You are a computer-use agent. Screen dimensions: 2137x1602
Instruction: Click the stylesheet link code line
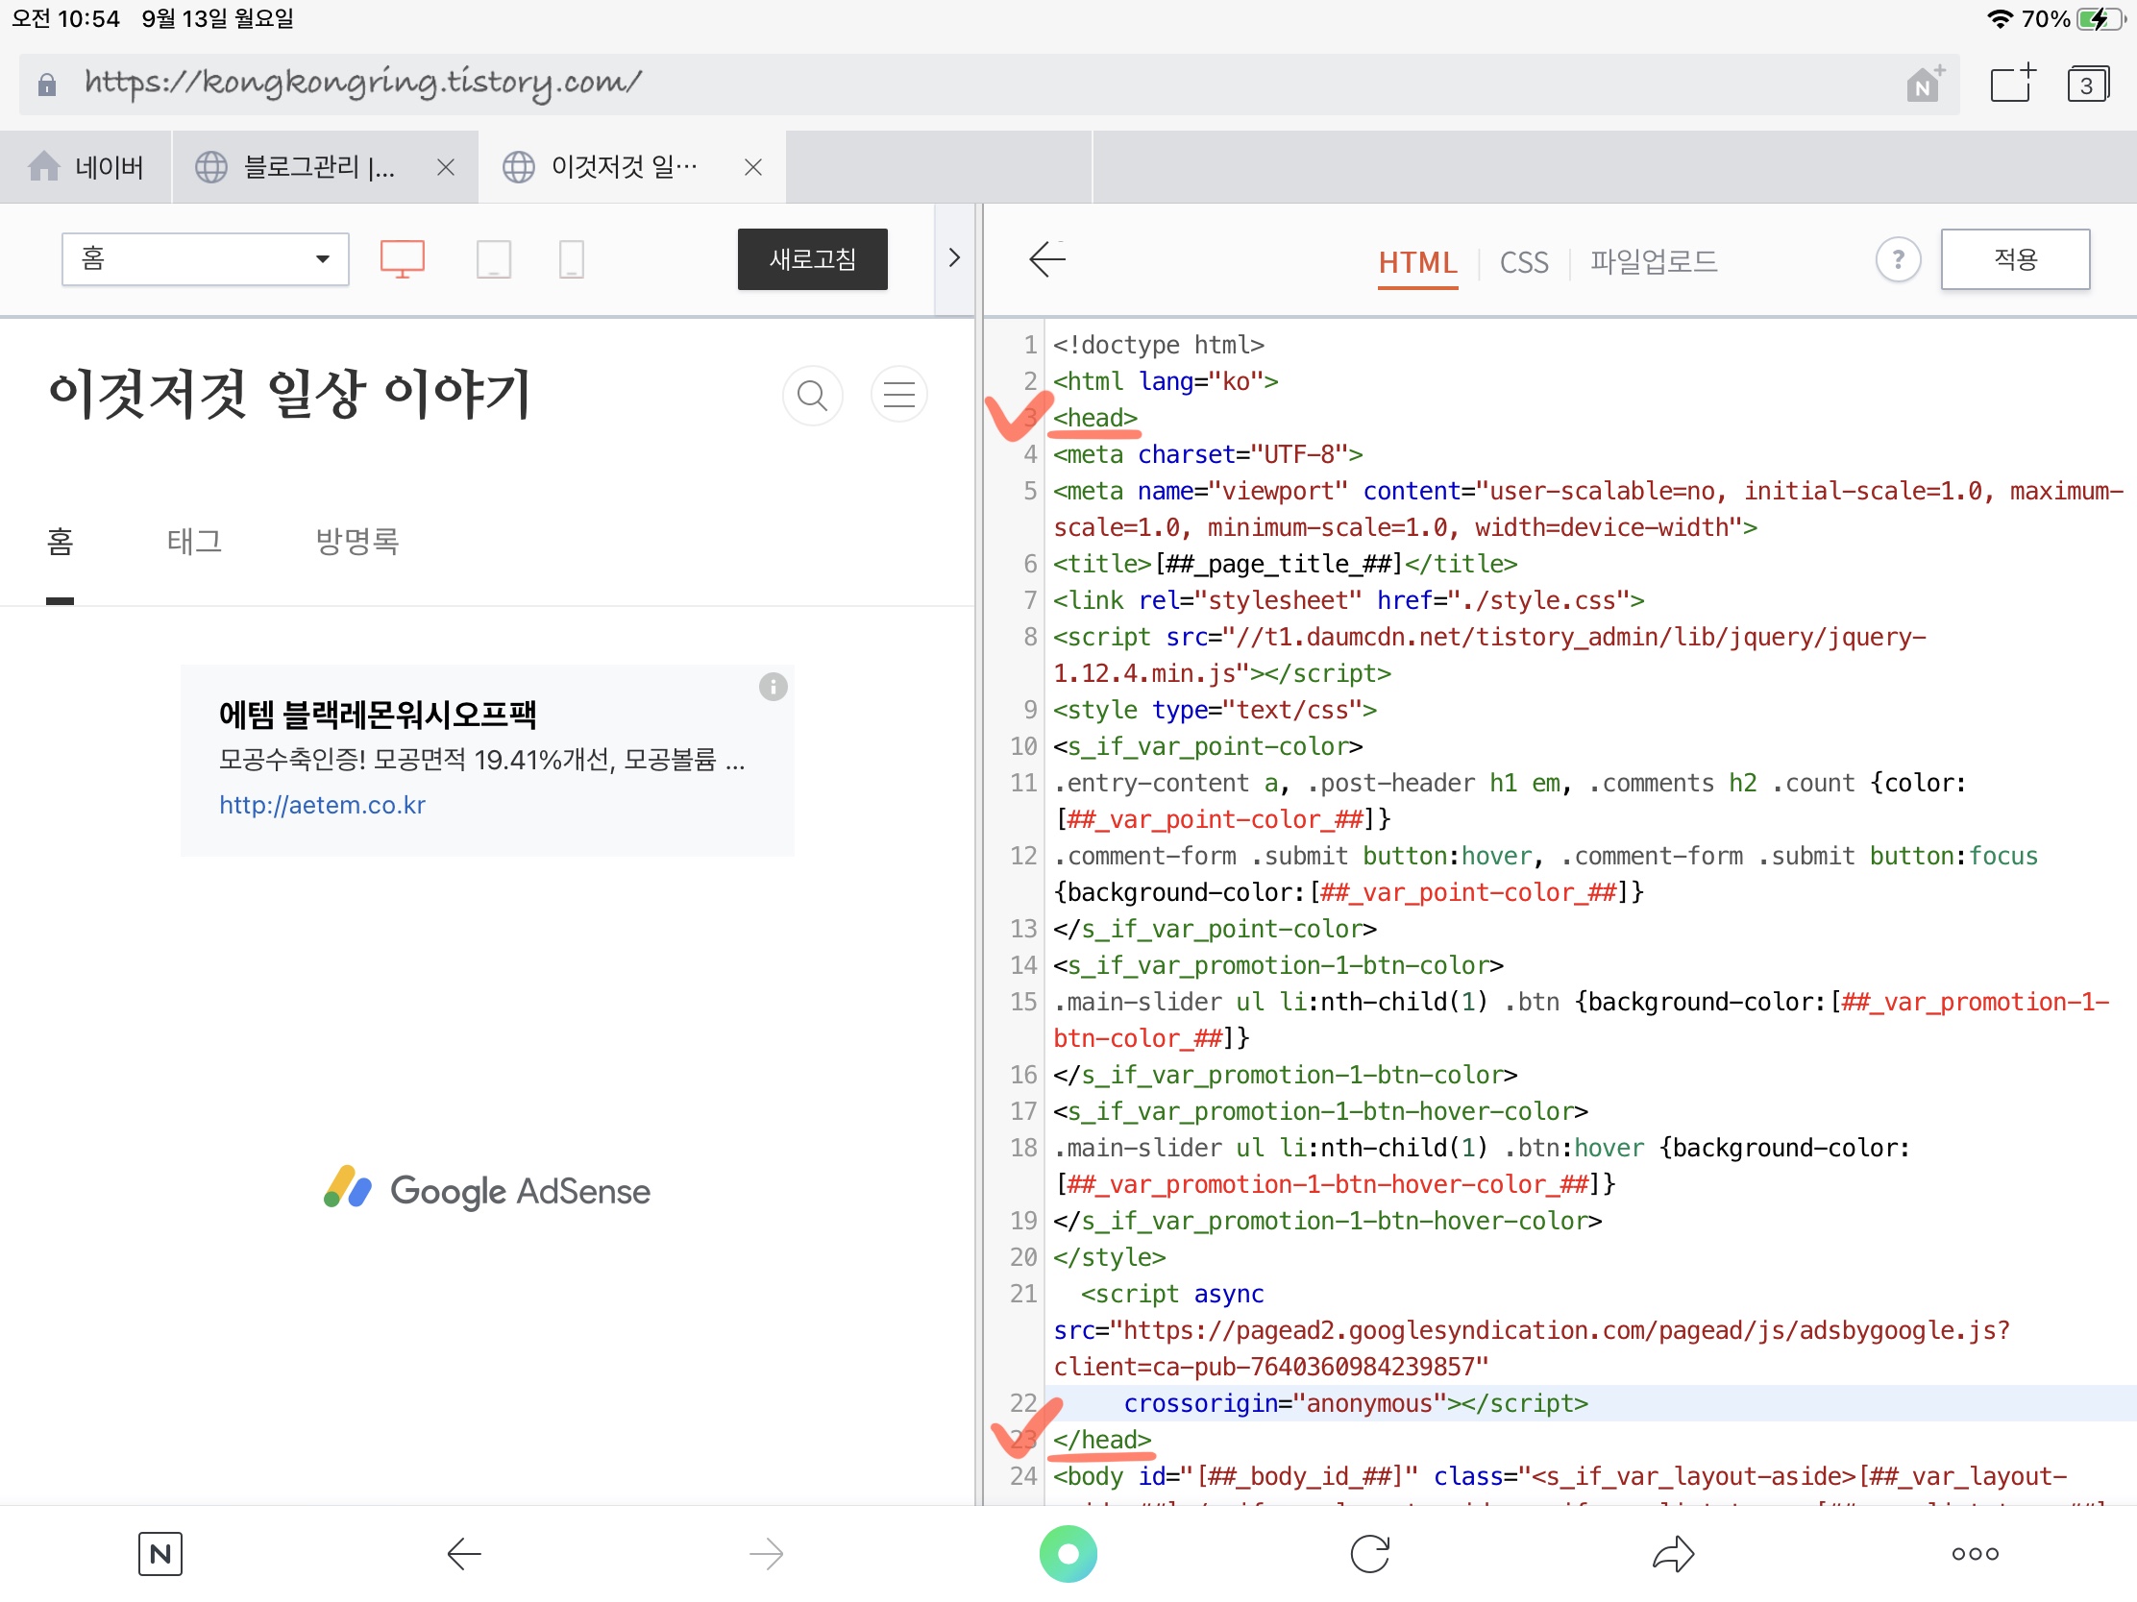pos(1349,600)
